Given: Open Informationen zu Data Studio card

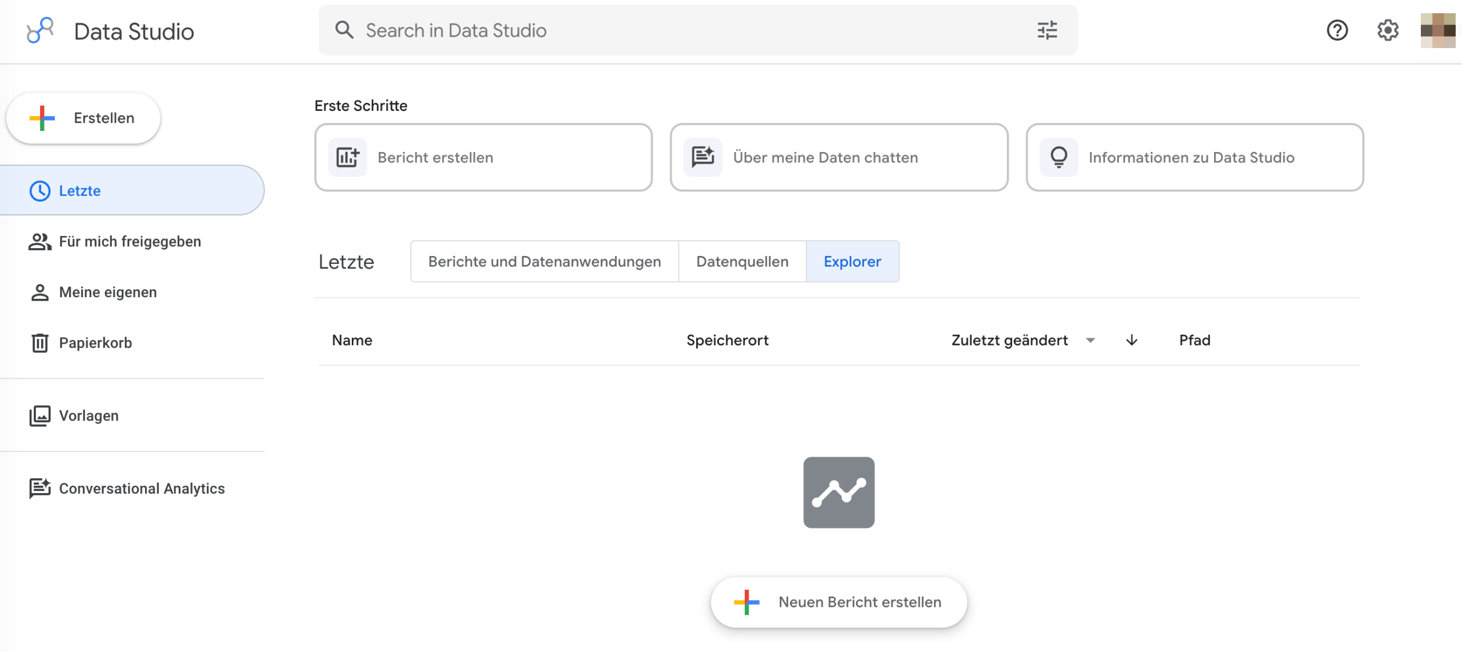Looking at the screenshot, I should point(1195,157).
